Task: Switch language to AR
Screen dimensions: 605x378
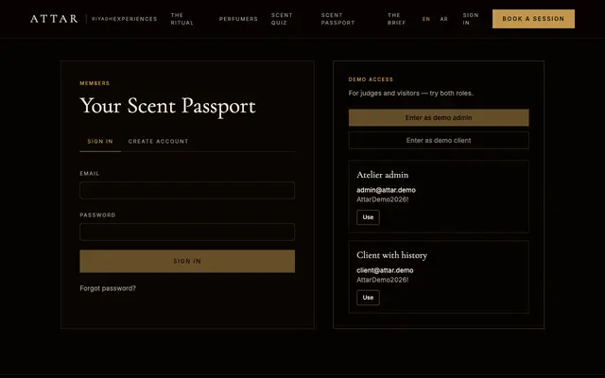Action: (x=443, y=19)
